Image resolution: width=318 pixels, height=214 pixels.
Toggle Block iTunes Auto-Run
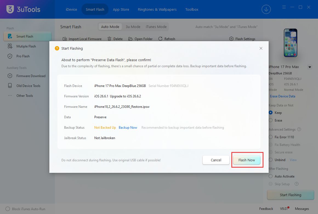tap(8, 209)
